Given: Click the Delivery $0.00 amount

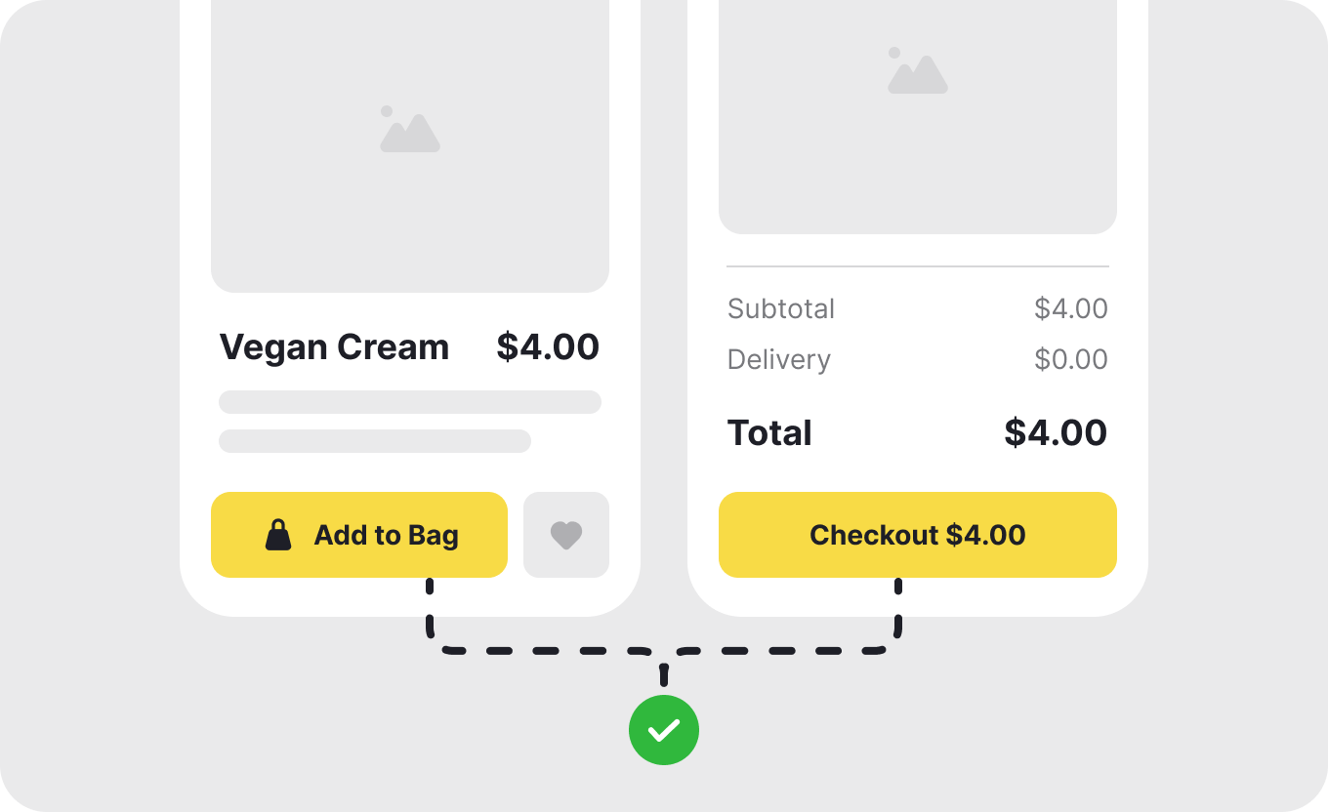Looking at the screenshot, I should click(1071, 360).
